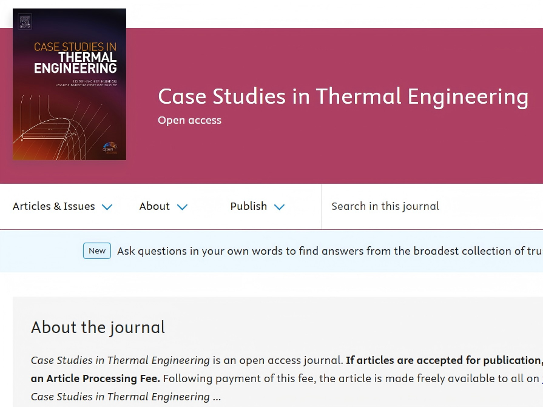This screenshot has height=407, width=543.
Task: Click the New badge in the banner
Action: click(x=97, y=251)
